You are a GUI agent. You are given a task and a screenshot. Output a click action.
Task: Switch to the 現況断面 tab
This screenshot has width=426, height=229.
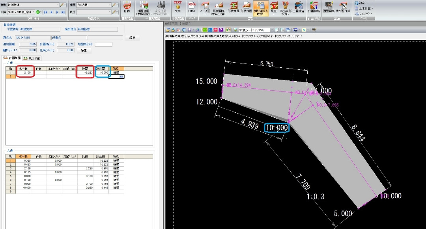point(32,58)
